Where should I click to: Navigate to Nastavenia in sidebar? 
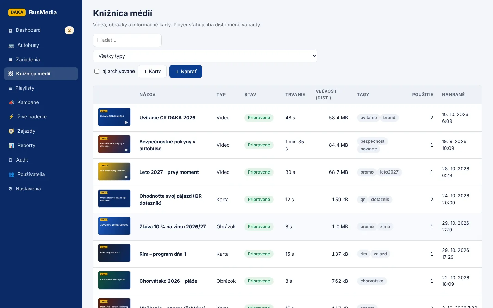click(x=41, y=189)
